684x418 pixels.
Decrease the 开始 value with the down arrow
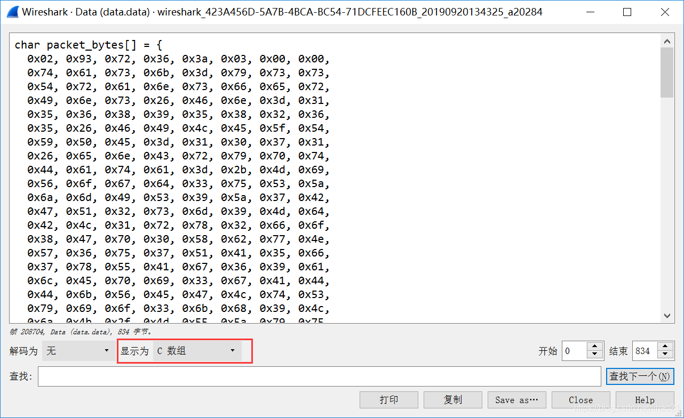click(595, 355)
